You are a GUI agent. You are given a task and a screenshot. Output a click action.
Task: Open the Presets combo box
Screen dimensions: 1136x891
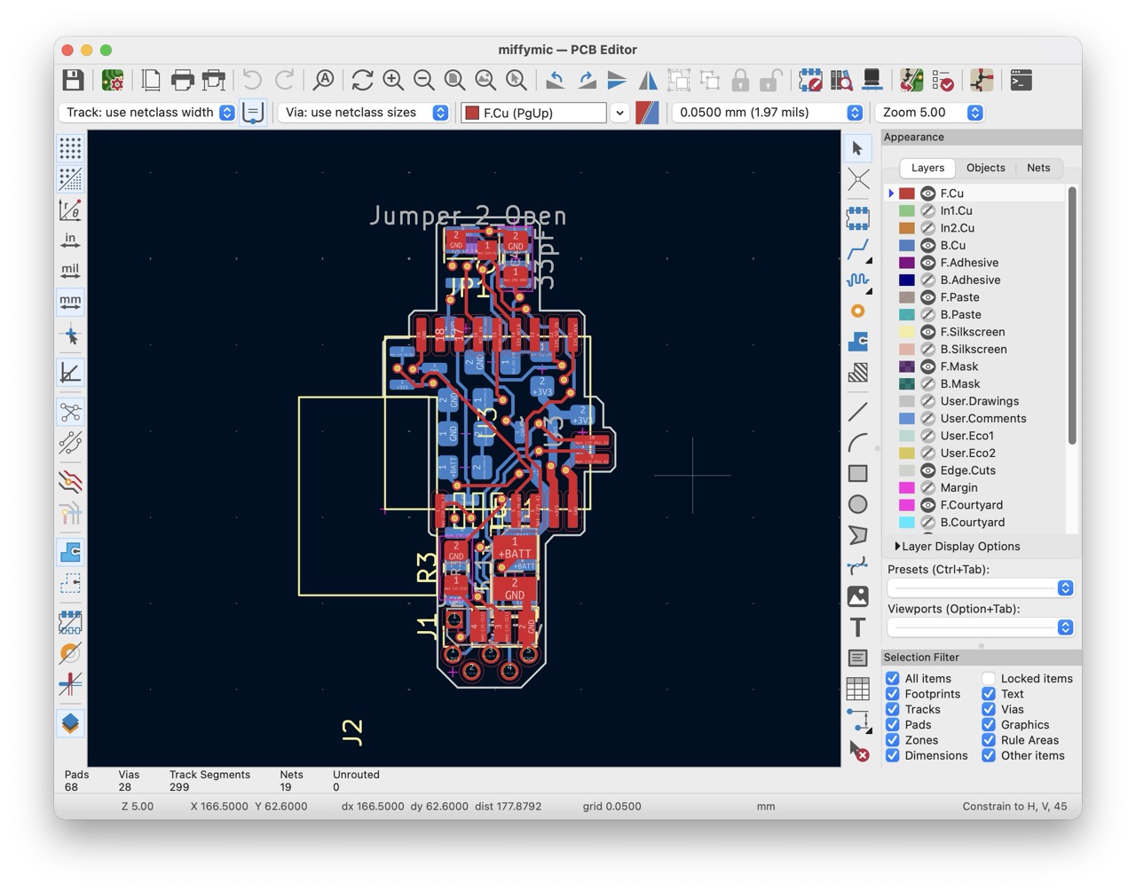tap(981, 588)
